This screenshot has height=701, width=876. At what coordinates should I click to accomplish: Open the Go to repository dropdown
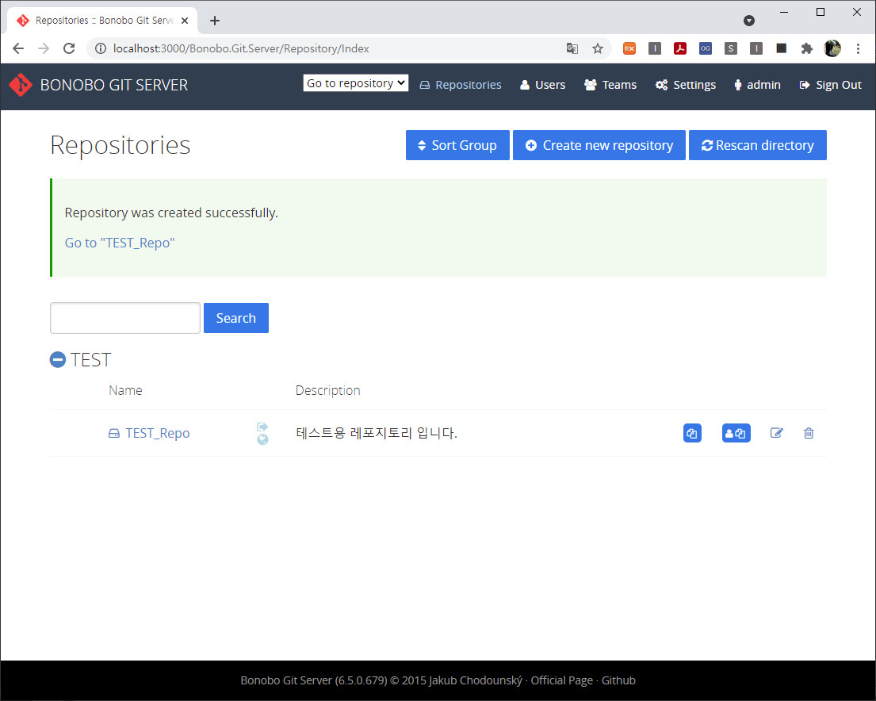pos(355,83)
